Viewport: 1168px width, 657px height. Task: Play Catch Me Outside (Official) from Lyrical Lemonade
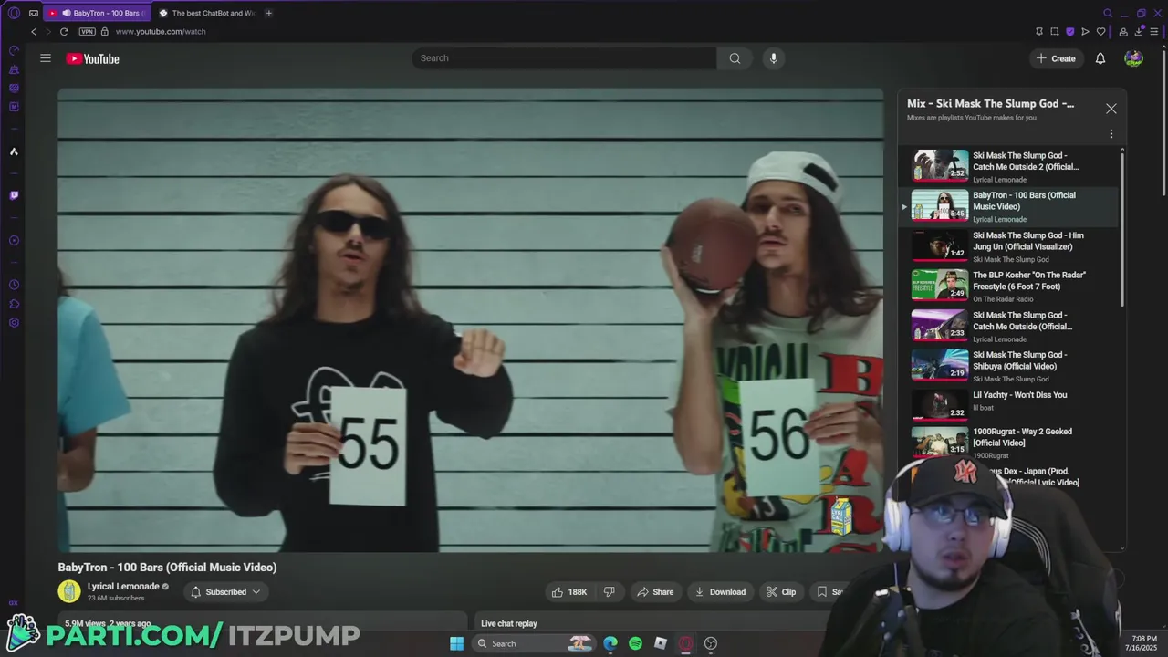(x=1008, y=326)
